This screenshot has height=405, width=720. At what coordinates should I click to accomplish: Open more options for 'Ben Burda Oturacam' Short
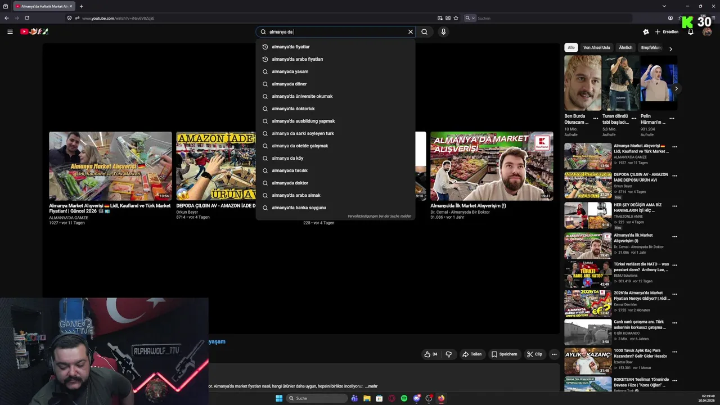pyautogui.click(x=596, y=118)
